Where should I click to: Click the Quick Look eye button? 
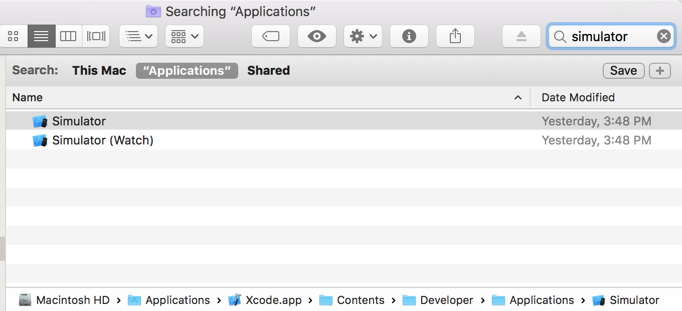click(317, 36)
